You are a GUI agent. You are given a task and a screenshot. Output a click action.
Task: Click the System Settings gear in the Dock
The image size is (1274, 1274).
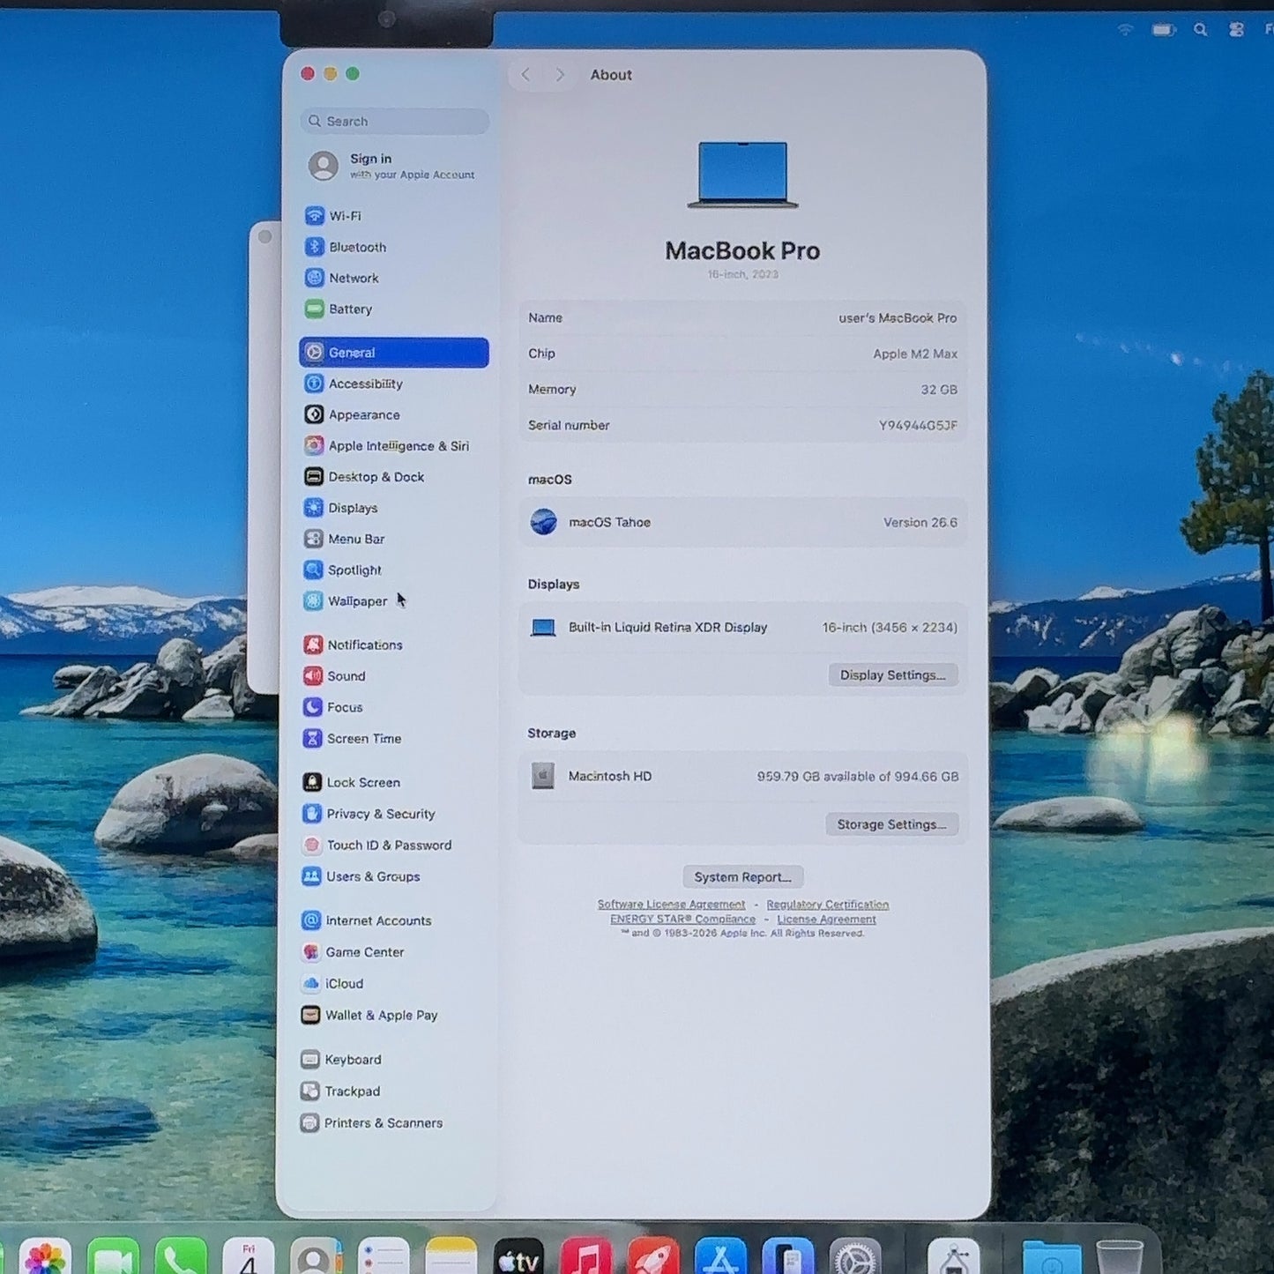click(x=855, y=1255)
